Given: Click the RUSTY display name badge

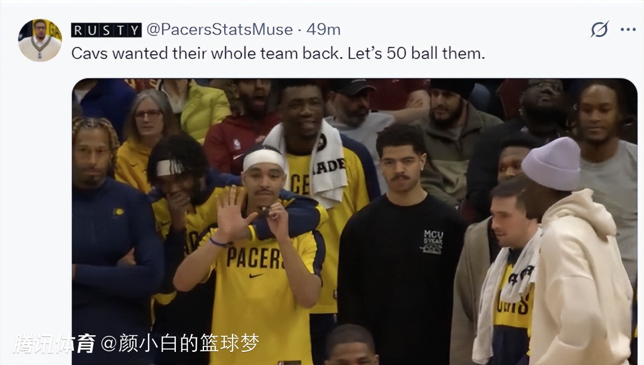Looking at the screenshot, I should click(106, 30).
